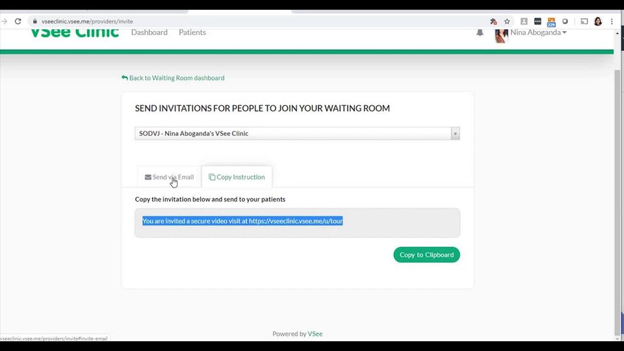This screenshot has height=351, width=624.
Task: Open the VSee link in footer
Action: point(315,333)
